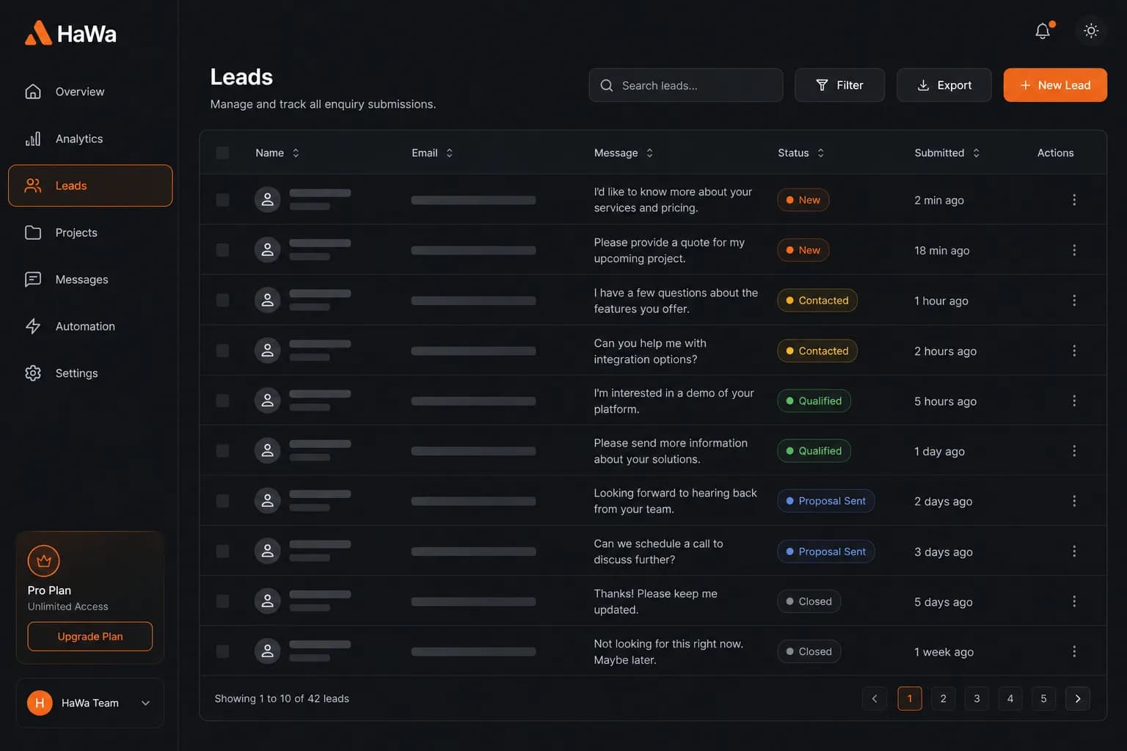Click the HaWa logo
The width and height of the screenshot is (1127, 751).
point(70,33)
